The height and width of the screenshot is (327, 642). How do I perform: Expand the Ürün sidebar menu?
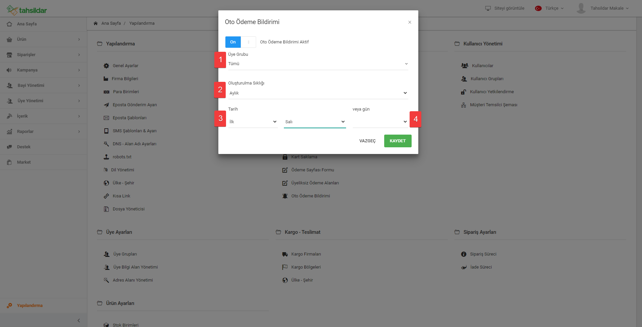(43, 39)
